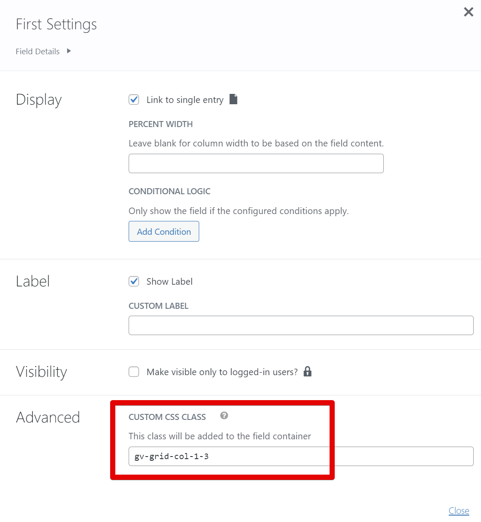Focus the Percent Width input field
This screenshot has width=481, height=522.
[256, 164]
